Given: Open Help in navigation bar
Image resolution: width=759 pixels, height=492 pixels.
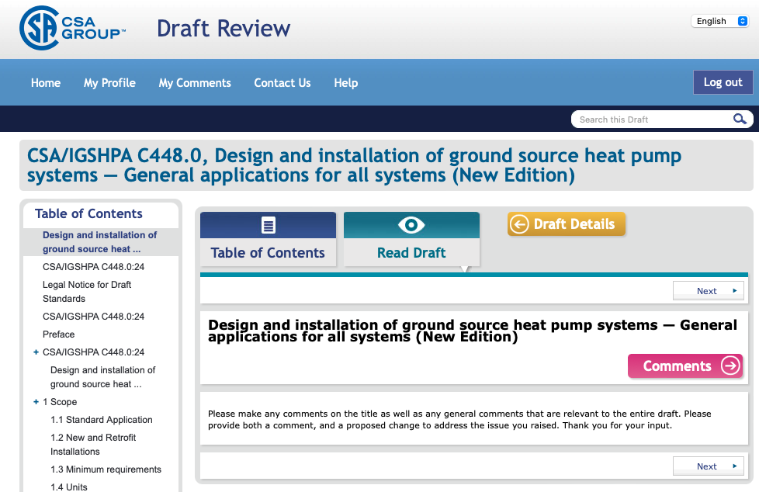Looking at the screenshot, I should [345, 83].
